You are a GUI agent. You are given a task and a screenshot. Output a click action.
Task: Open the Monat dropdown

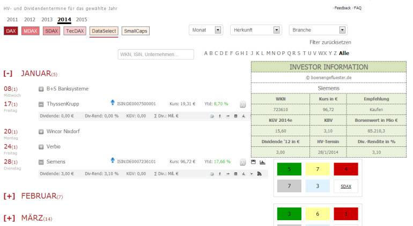(206, 30)
